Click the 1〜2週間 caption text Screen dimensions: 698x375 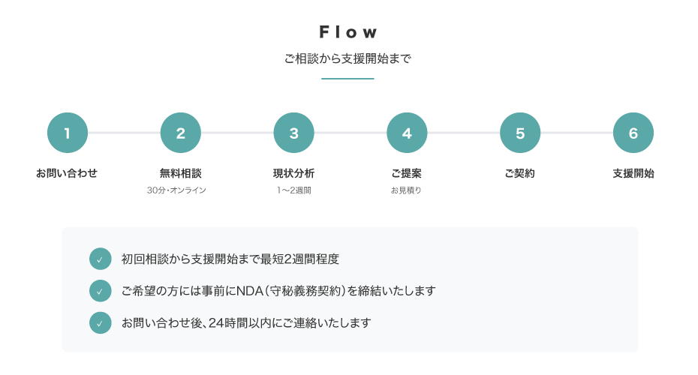click(294, 190)
